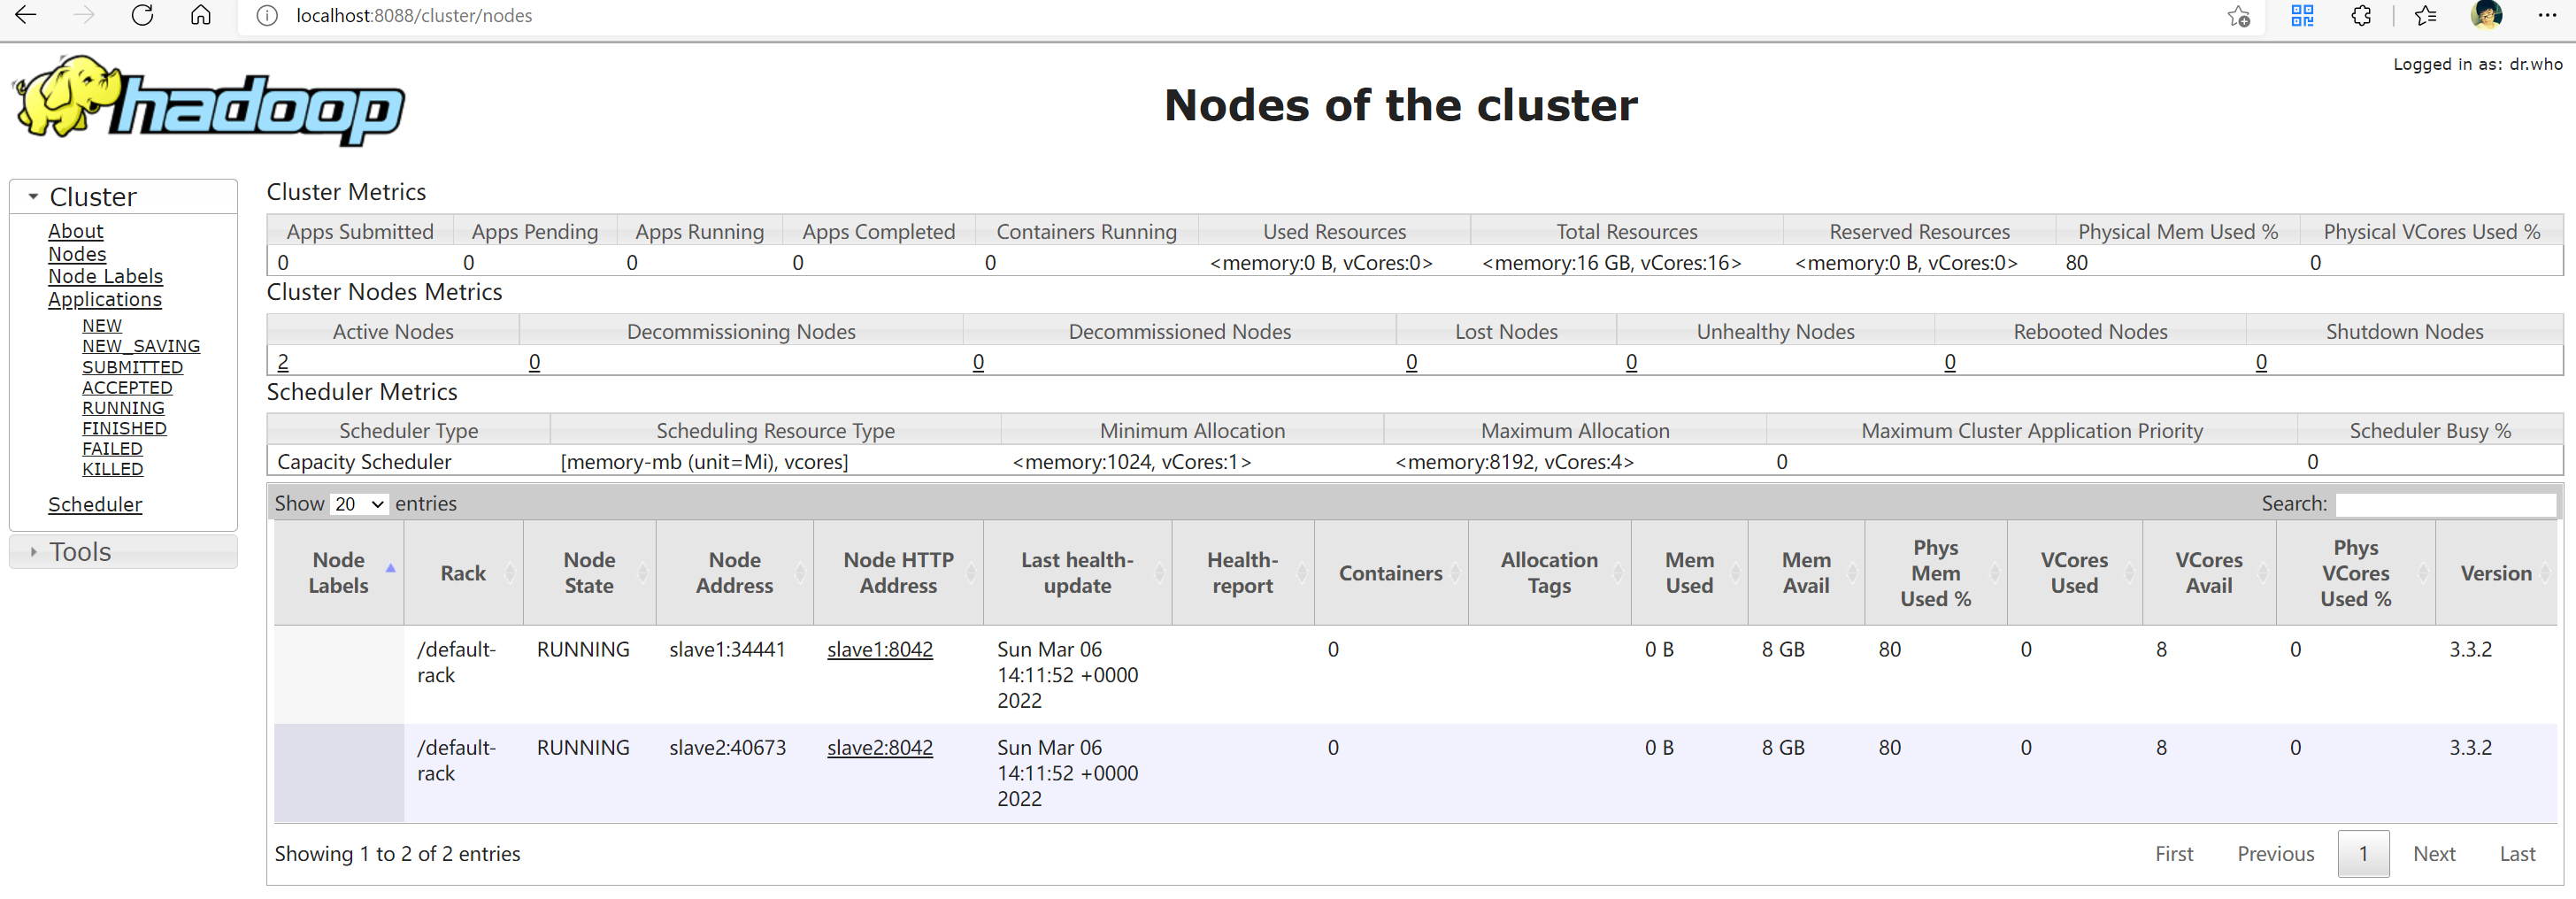
Task: Sort table by Version column
Action: pyautogui.click(x=2496, y=573)
